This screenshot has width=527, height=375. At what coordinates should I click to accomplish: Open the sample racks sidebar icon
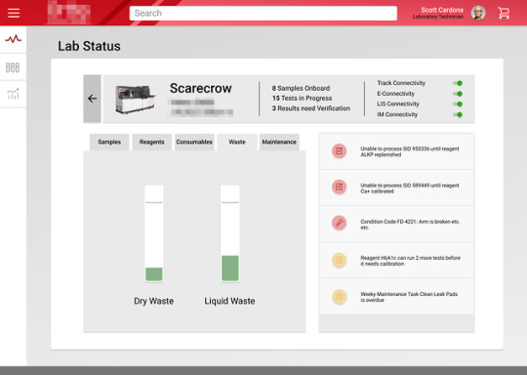point(13,67)
